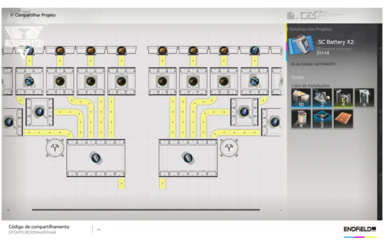Click the edit-document icon at top right
Viewport: 384px width, 244px height.
pos(291,16)
